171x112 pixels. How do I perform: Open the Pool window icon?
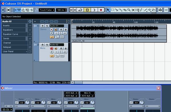tap(27, 10)
